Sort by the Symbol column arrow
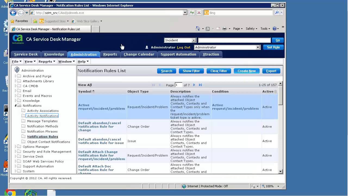This screenshot has height=196, width=348. [x=93, y=91]
